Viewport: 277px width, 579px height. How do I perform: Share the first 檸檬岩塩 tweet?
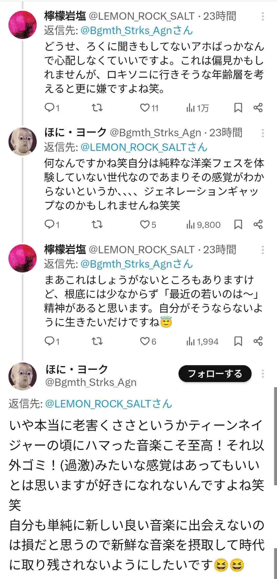click(x=258, y=108)
